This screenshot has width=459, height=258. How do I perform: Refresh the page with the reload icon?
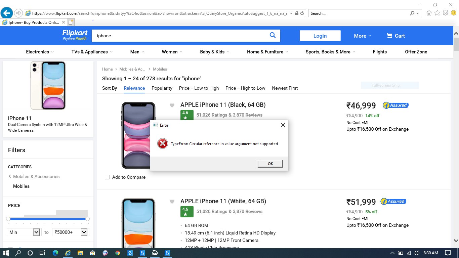coord(302,13)
